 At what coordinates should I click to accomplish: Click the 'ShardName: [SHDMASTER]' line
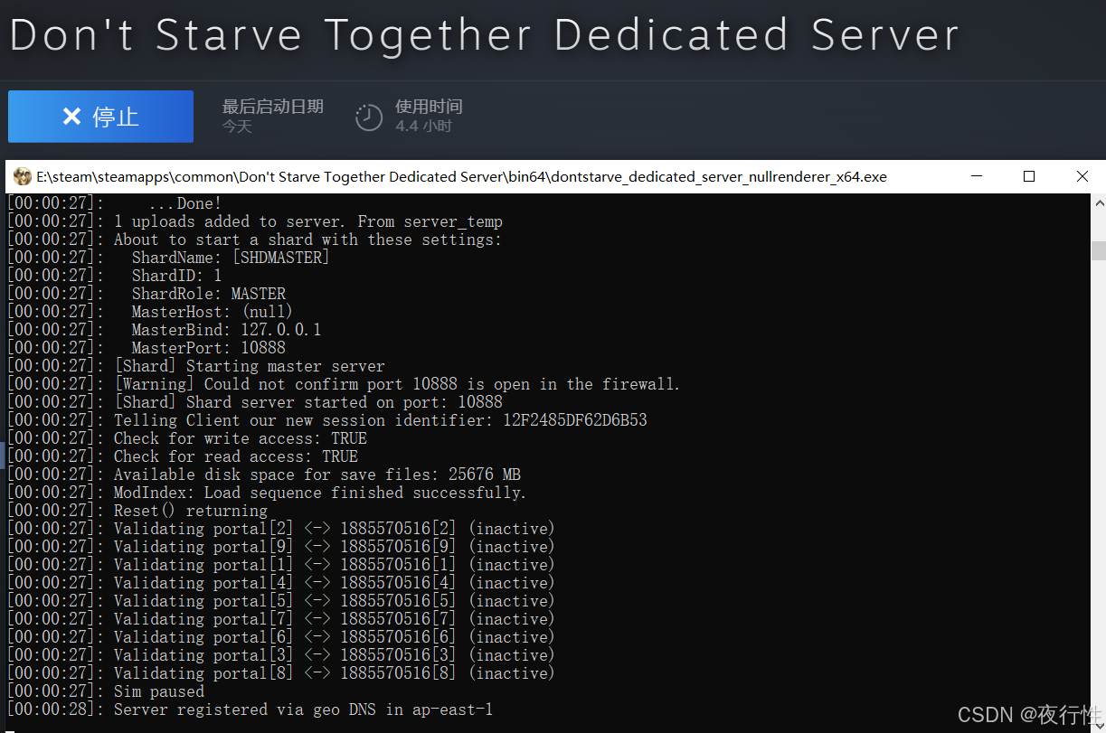click(168, 258)
